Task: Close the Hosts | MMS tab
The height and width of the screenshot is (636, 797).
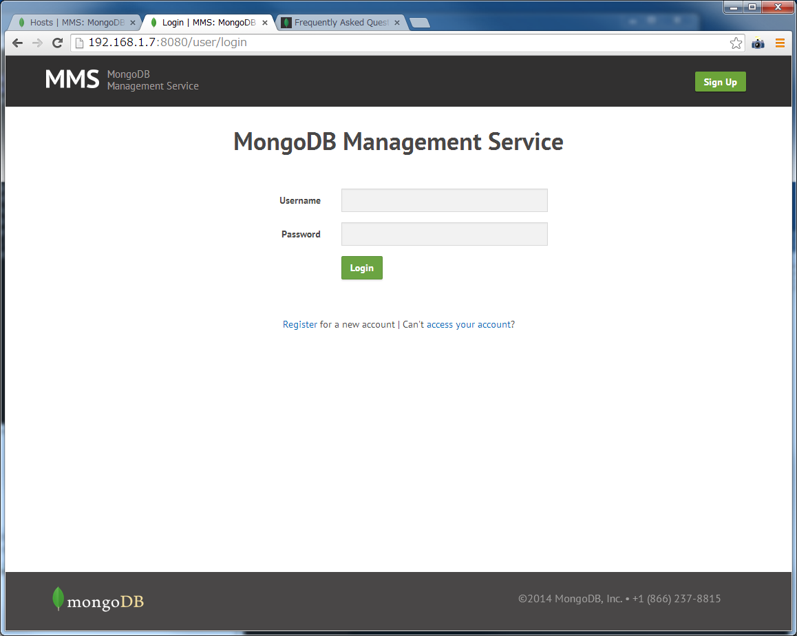Action: pyautogui.click(x=133, y=23)
